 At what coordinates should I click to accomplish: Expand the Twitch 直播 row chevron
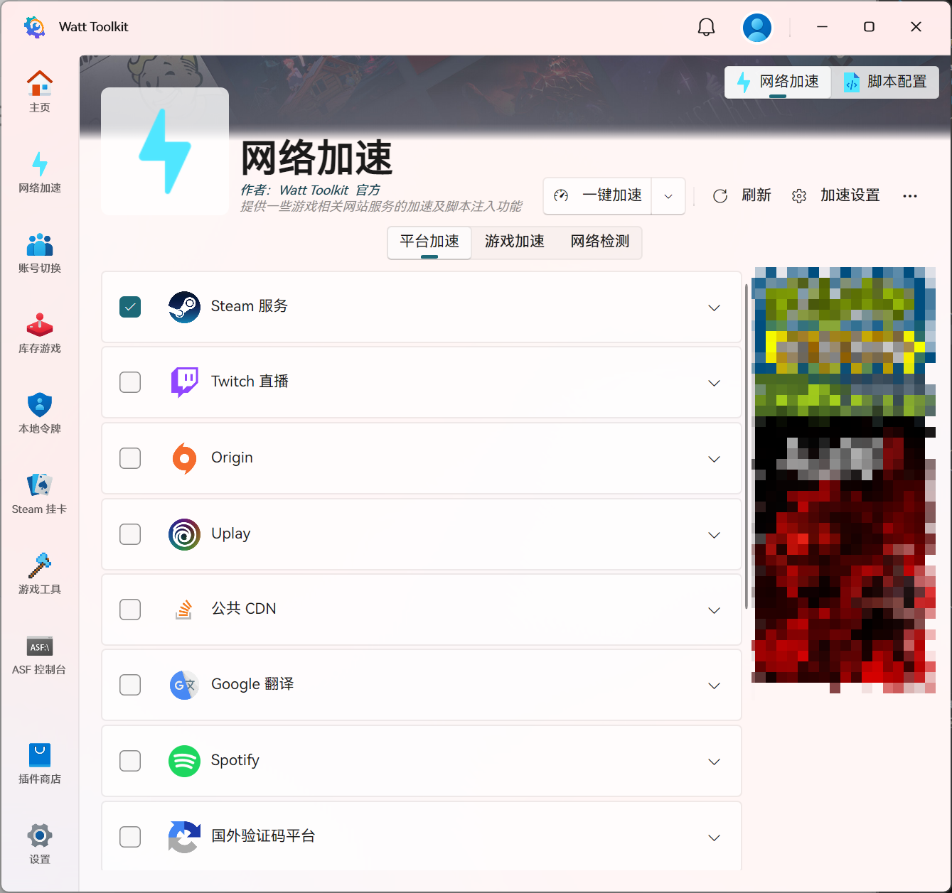coord(715,383)
